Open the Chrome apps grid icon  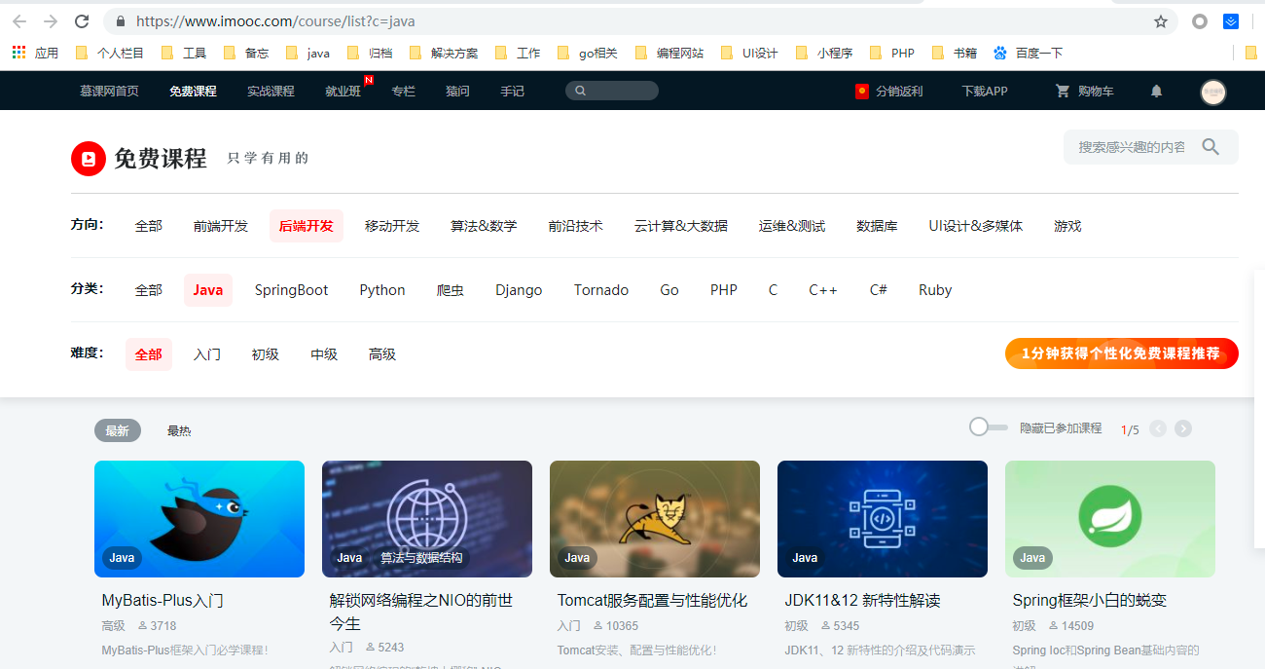click(18, 52)
